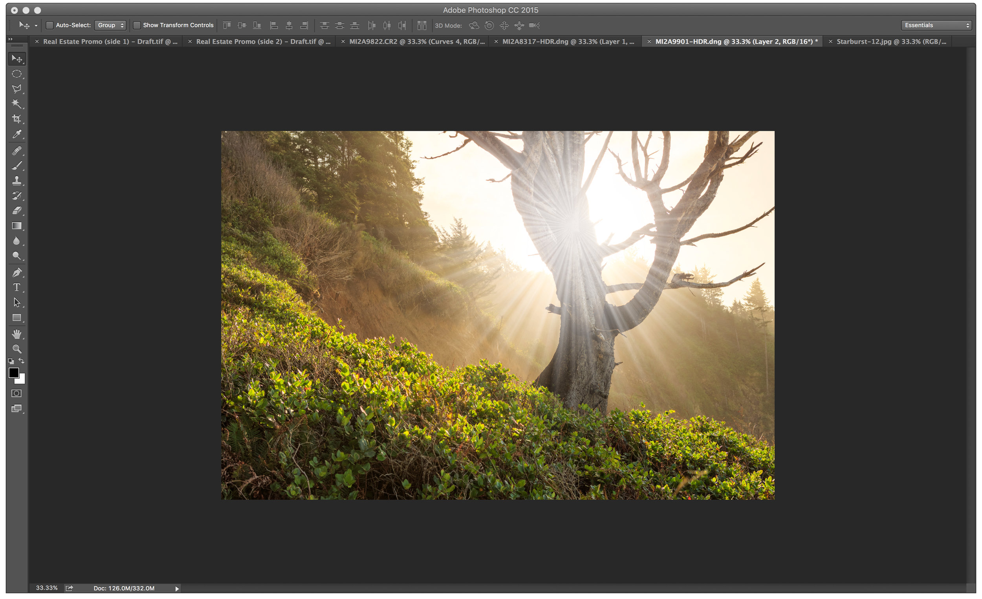Select the Rectangle shape tool
The width and height of the screenshot is (982, 599).
point(17,318)
